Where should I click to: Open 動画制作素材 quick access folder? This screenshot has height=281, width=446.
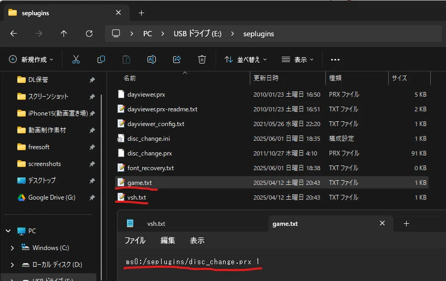pyautogui.click(x=47, y=130)
